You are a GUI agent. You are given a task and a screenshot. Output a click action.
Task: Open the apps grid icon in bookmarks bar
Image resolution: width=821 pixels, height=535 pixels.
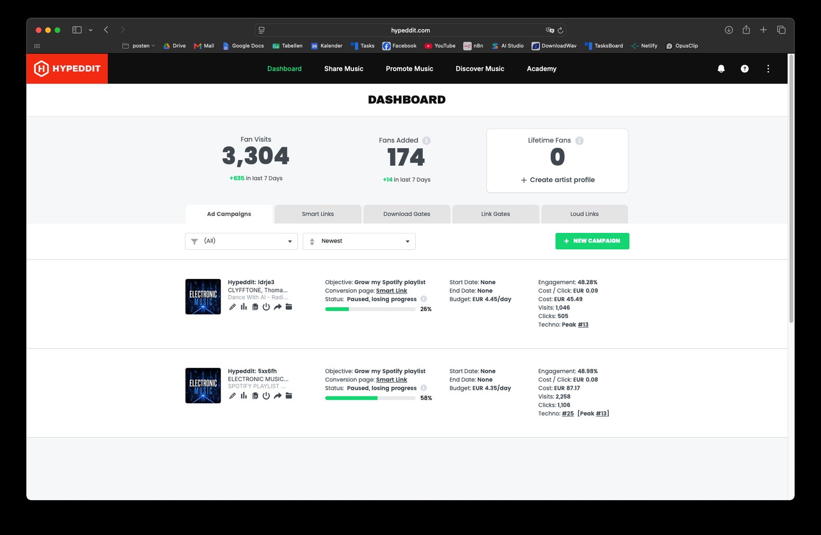point(37,46)
